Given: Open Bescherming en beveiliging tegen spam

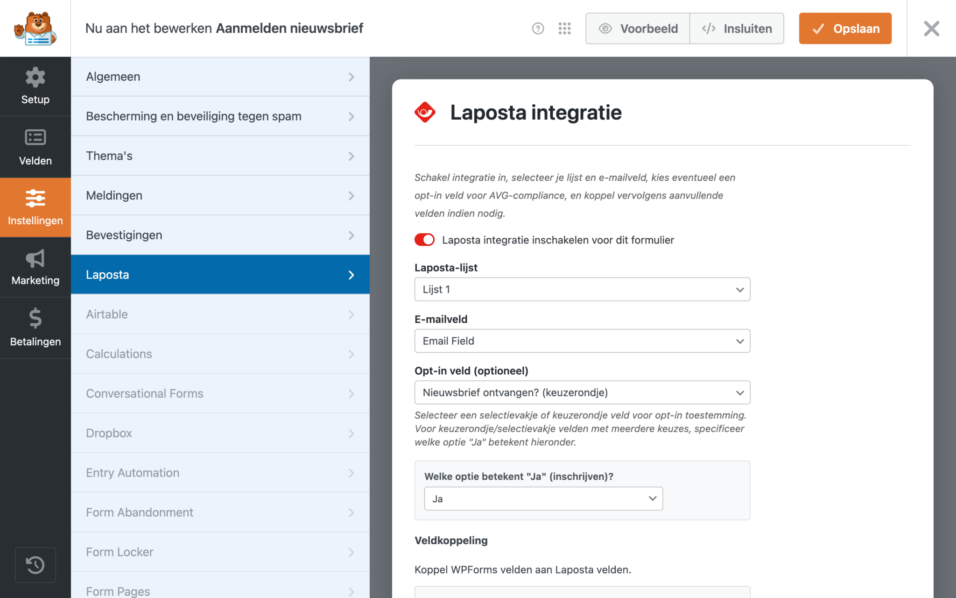Looking at the screenshot, I should pos(220,116).
